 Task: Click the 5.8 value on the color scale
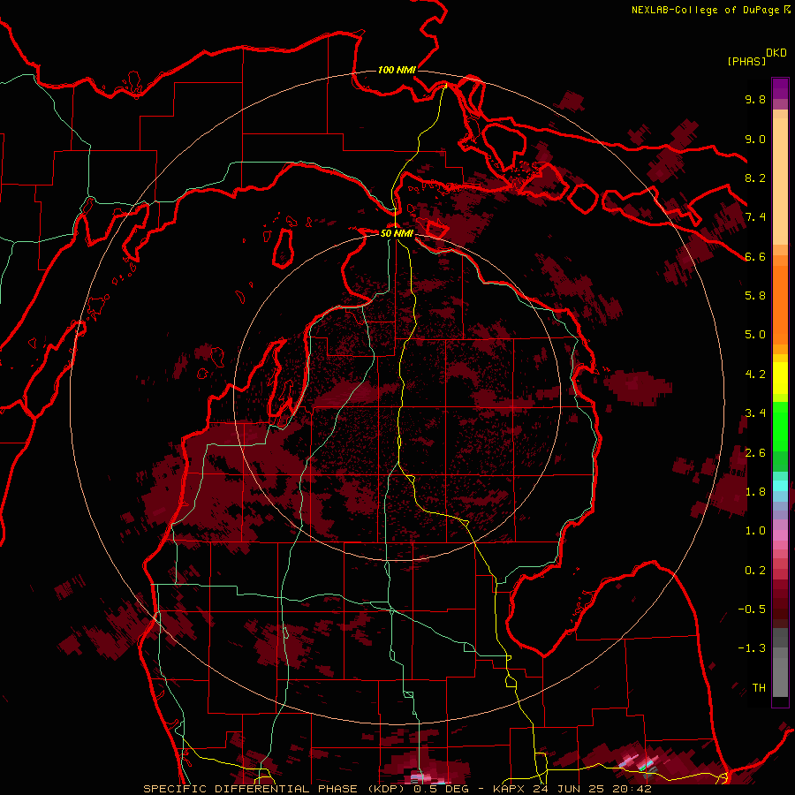pos(755,296)
